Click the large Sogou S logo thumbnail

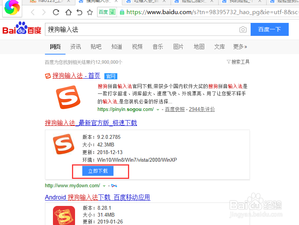pyautogui.click(x=68, y=97)
